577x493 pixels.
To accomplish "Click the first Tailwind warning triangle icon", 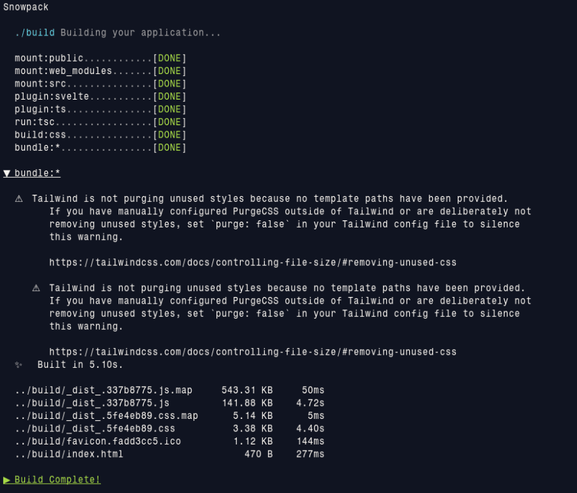I will click(19, 199).
